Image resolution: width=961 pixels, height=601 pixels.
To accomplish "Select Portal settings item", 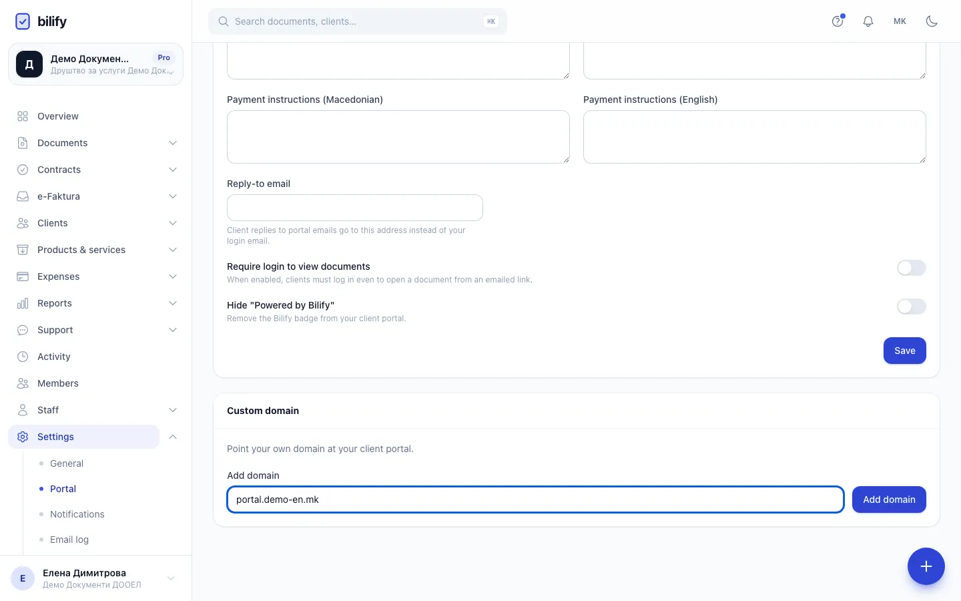I will click(63, 489).
